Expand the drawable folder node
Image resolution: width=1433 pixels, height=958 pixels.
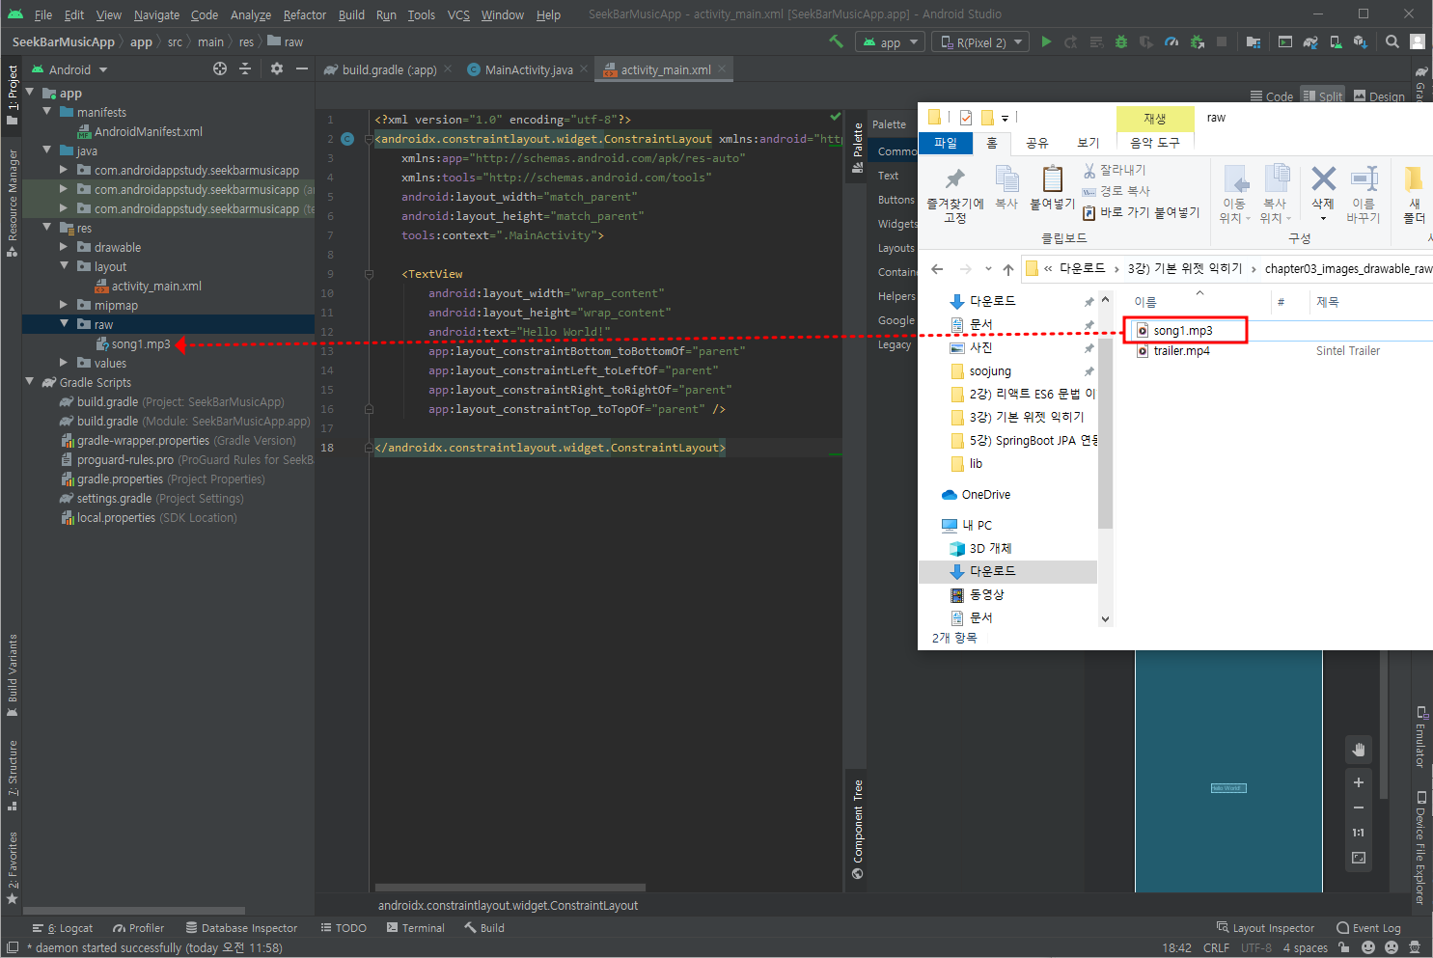tap(65, 247)
